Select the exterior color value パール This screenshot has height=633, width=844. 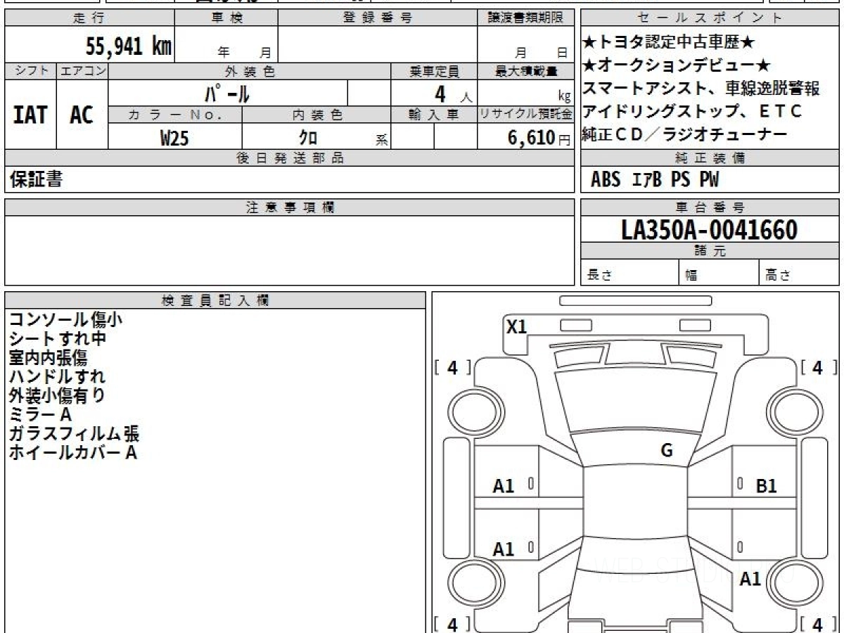(226, 93)
